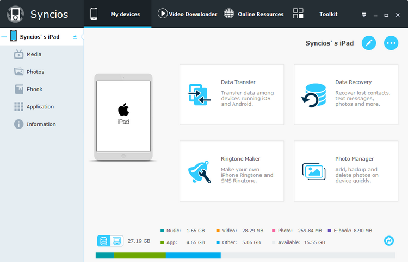
Task: Open Information in the sidebar
Action: pyautogui.click(x=41, y=124)
